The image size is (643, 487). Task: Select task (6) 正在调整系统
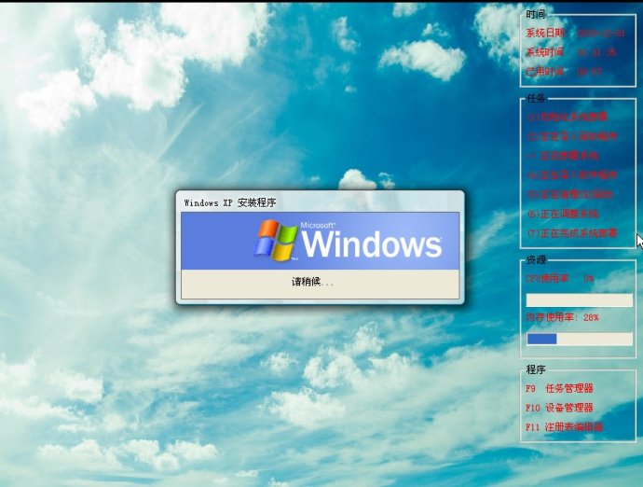(563, 214)
